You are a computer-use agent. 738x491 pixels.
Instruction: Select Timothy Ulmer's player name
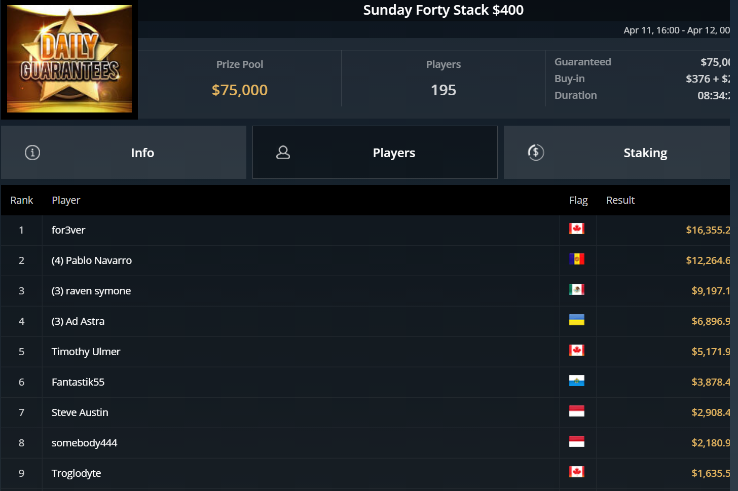86,352
